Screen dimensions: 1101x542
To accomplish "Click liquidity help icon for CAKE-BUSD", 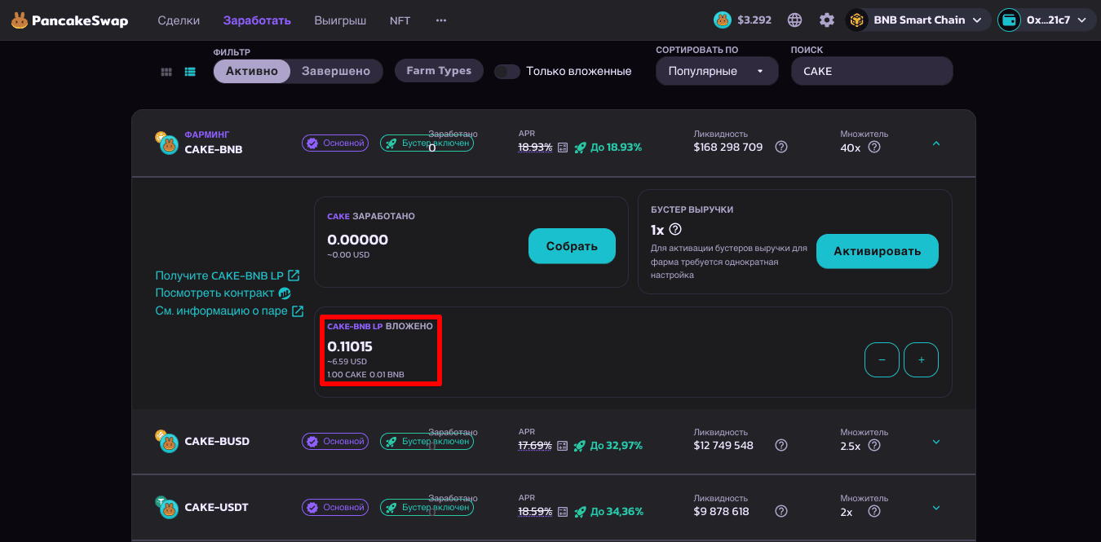I will pos(781,446).
